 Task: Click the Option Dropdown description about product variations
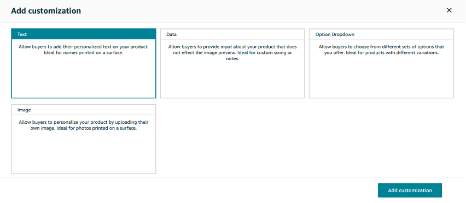click(381, 50)
